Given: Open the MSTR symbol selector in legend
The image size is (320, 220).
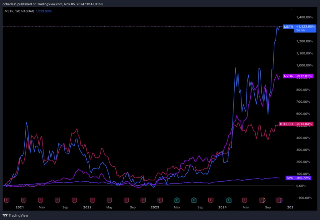Looking at the screenshot, I should [8, 11].
